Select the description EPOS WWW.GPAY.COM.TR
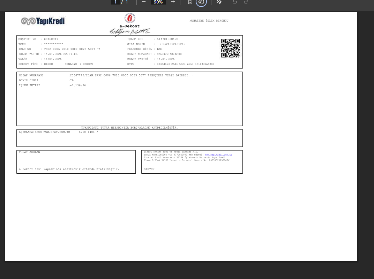 pyautogui.click(x=52, y=132)
